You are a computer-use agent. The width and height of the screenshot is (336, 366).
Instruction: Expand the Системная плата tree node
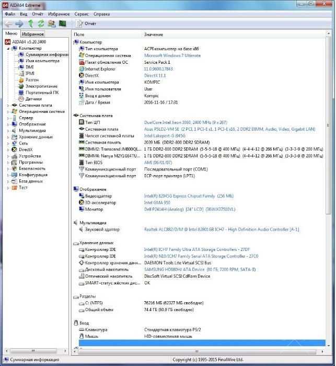pos(8,106)
